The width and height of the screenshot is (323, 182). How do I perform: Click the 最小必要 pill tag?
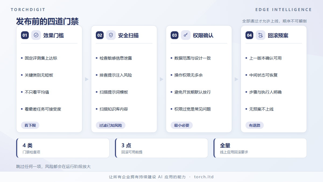coord(182,125)
